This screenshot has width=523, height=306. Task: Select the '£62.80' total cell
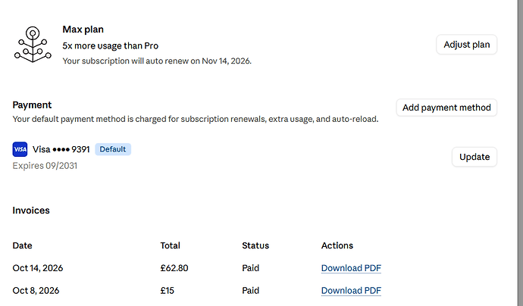pos(174,268)
